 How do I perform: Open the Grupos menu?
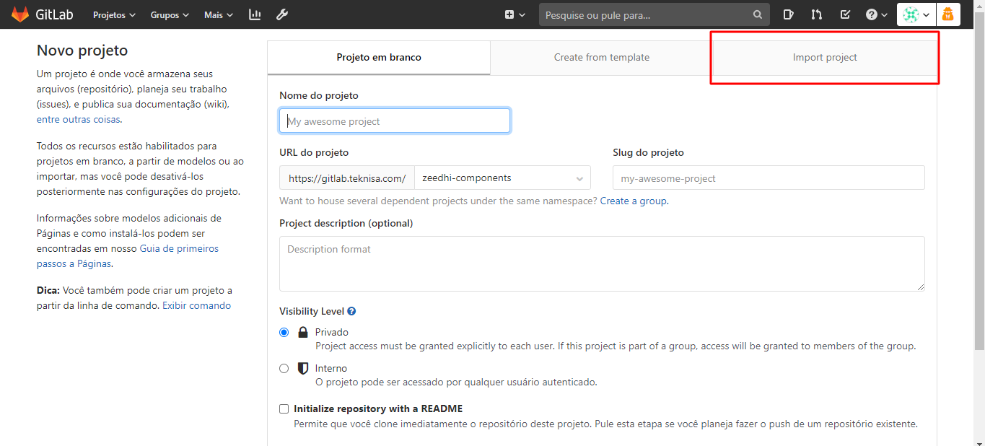[170, 14]
